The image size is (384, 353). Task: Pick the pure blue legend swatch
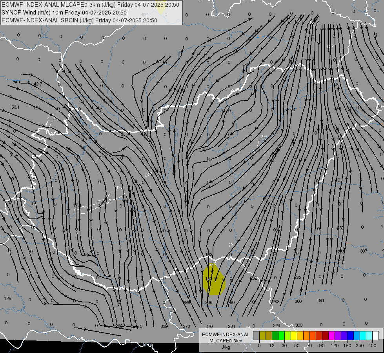pyautogui.click(x=351, y=335)
